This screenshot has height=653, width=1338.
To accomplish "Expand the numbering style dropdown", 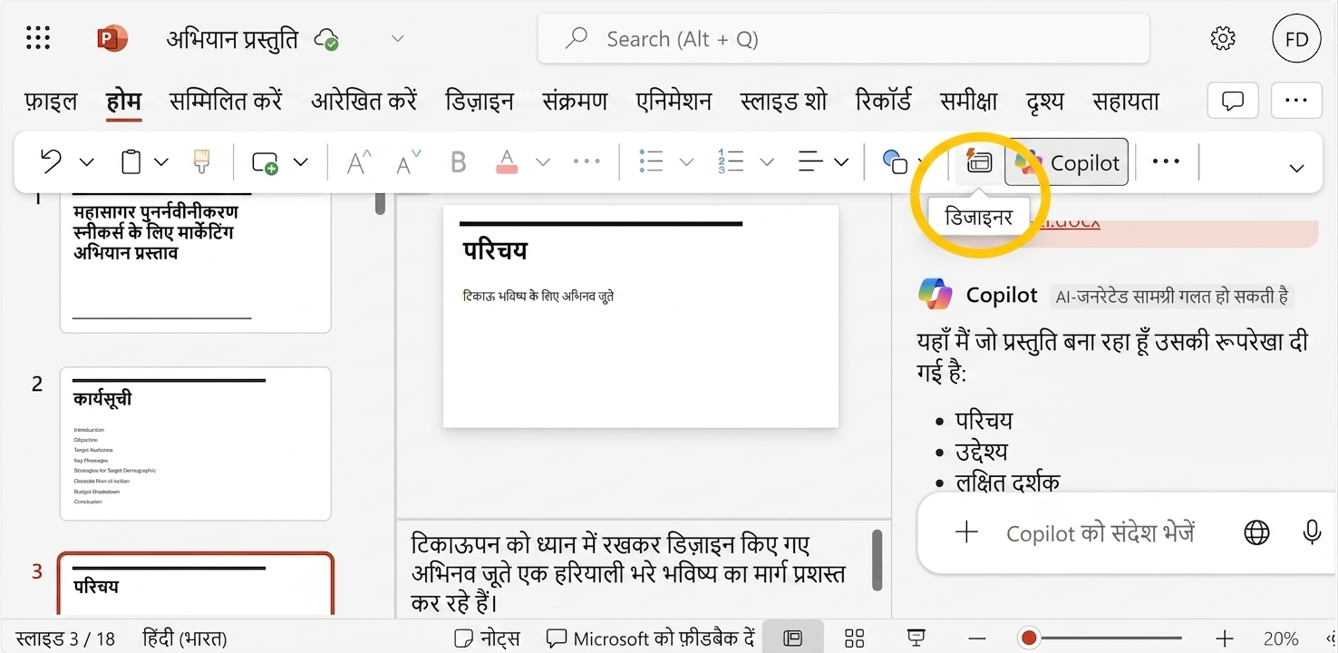I will tap(767, 162).
